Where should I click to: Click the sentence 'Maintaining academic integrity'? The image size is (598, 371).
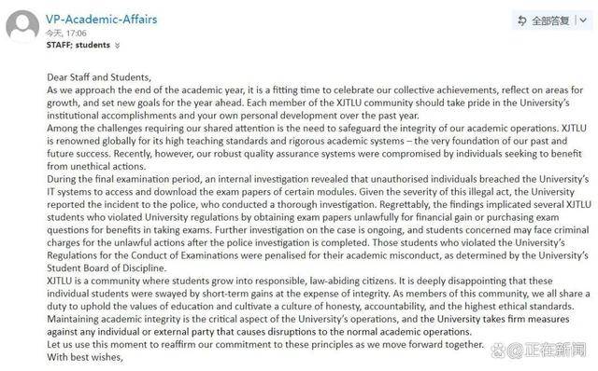[308, 319]
